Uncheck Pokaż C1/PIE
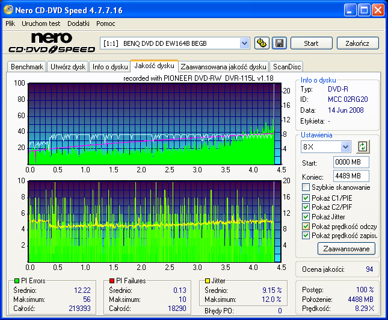Viewport: 388px width, 320px height. [306, 198]
